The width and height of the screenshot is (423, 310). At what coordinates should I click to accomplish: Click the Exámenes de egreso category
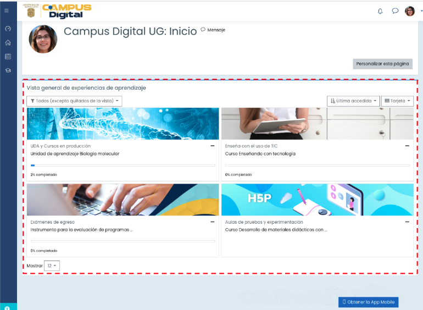(x=52, y=222)
